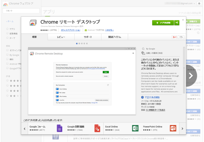This screenshot has height=142, width=204.
Task: Show previous related apps with left arrow
Action: click(25, 128)
